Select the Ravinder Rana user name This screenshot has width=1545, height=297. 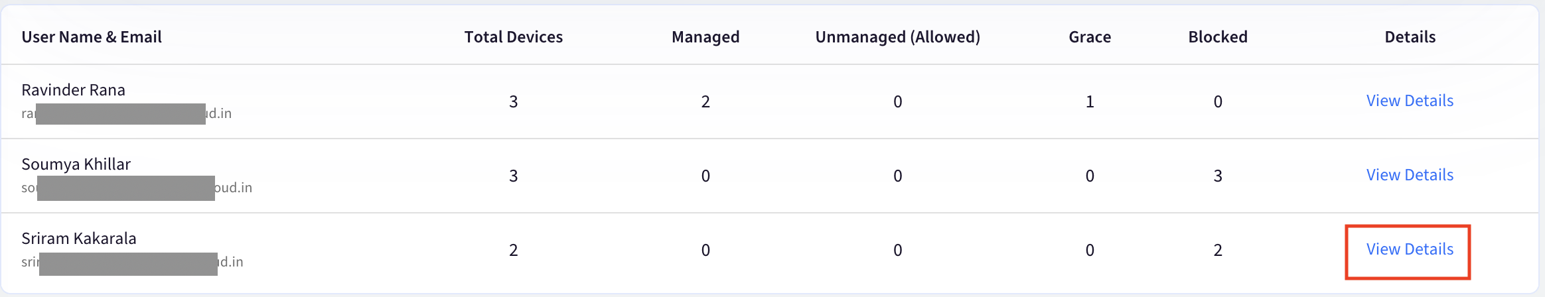[x=74, y=90]
